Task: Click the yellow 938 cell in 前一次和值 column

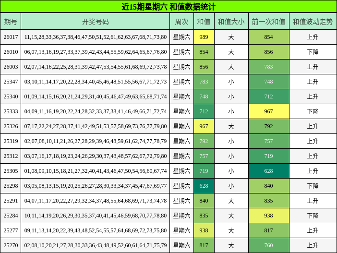Action: tap(269, 216)
